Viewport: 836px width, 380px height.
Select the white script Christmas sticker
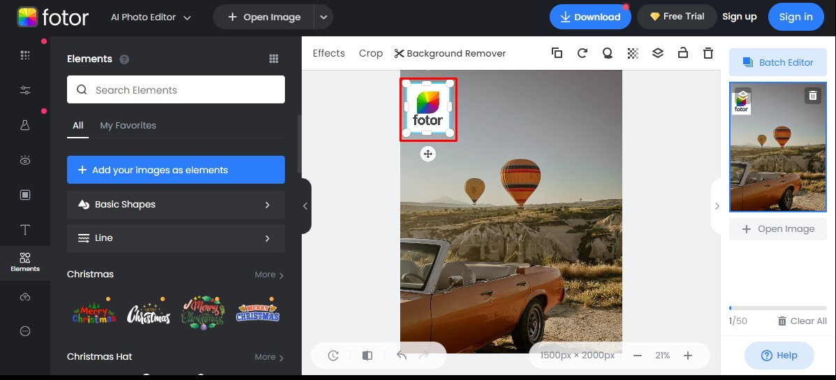click(149, 314)
